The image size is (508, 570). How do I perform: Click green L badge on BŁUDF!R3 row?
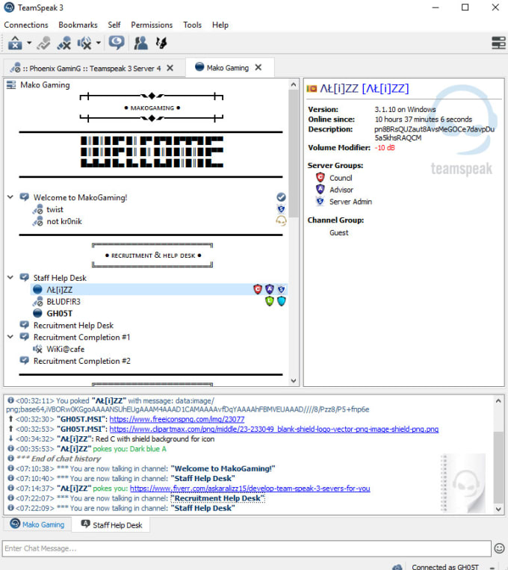coord(270,301)
